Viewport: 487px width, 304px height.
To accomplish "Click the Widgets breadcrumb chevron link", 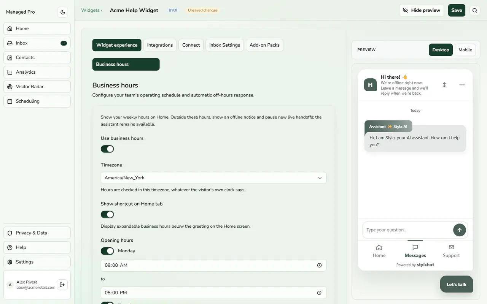I will (x=91, y=10).
